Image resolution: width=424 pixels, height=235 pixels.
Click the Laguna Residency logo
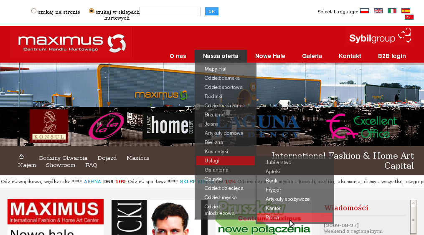[x=258, y=126]
